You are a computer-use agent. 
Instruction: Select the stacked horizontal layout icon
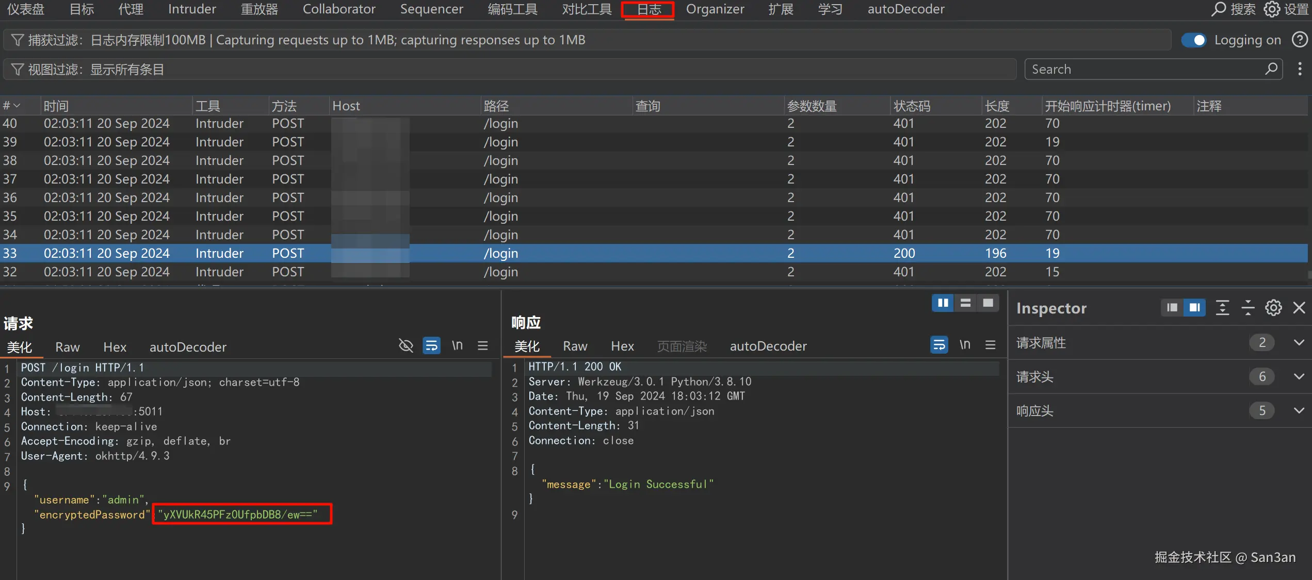965,303
